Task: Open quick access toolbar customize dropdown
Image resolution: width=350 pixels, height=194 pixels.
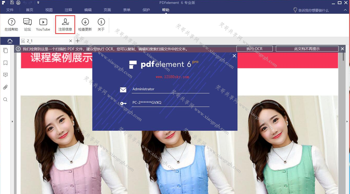Action: coord(38,3)
